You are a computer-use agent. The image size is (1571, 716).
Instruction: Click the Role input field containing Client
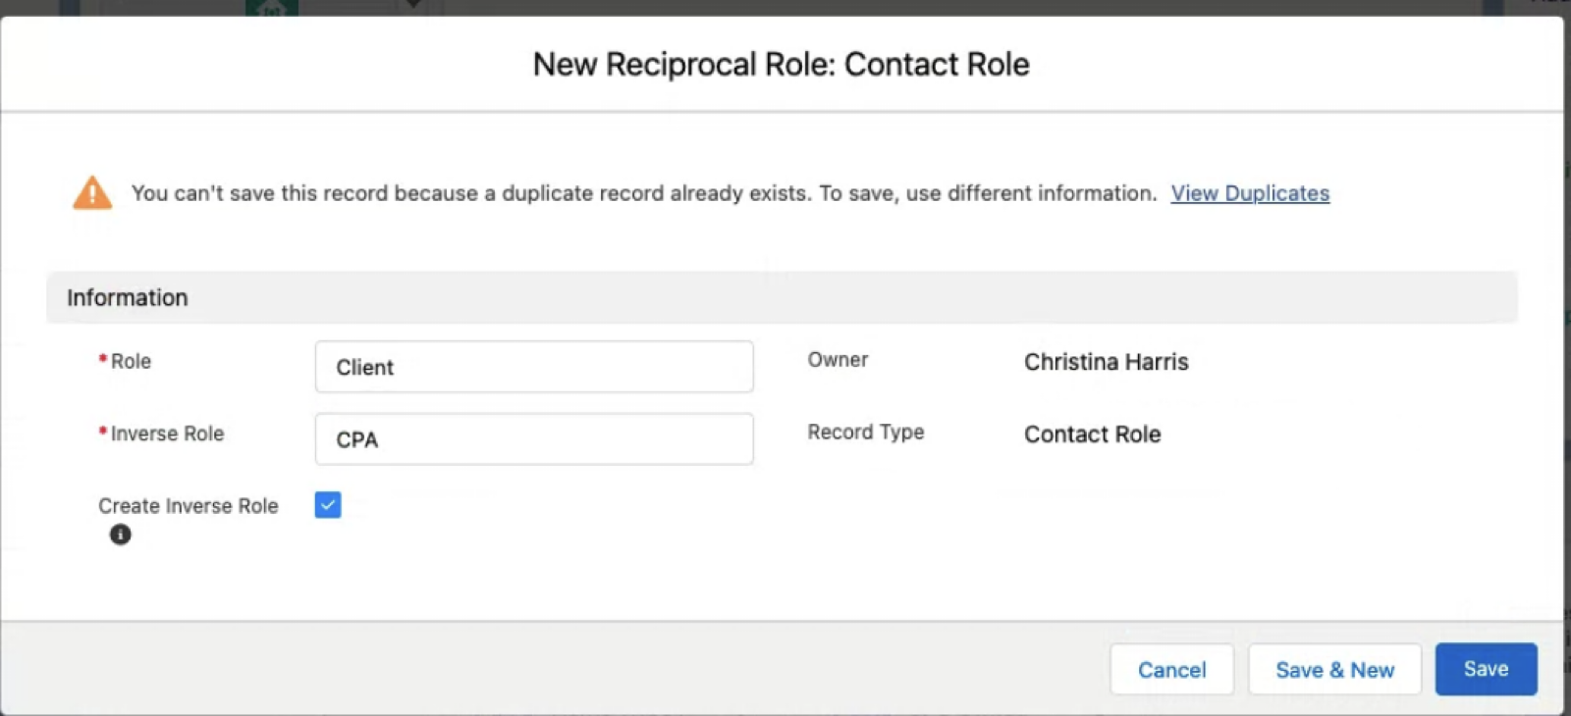(533, 367)
